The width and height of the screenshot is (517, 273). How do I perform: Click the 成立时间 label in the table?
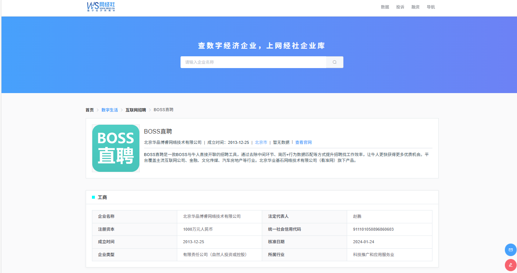[106, 242]
